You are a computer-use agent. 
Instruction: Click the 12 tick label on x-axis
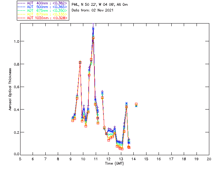(x=108, y=159)
